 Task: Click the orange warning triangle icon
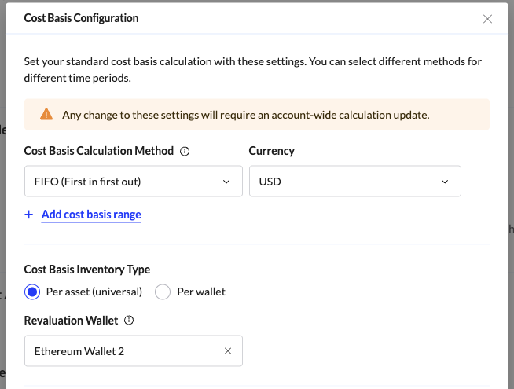coord(46,115)
